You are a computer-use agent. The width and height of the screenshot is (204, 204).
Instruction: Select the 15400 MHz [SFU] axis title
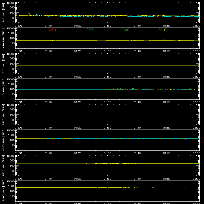click(x=3, y=191)
